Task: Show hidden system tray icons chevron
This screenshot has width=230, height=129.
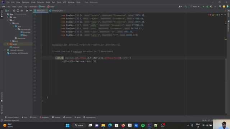Action: [188, 125]
